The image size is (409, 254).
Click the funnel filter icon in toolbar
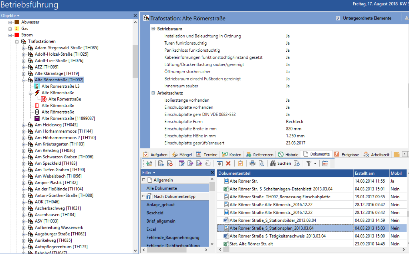[309, 164]
